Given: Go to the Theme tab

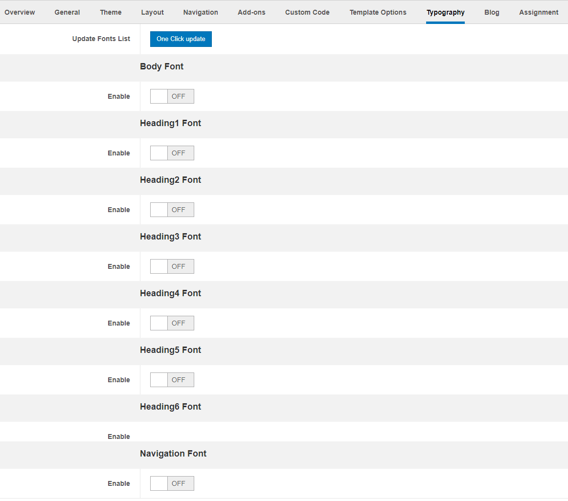Looking at the screenshot, I should click(x=111, y=12).
